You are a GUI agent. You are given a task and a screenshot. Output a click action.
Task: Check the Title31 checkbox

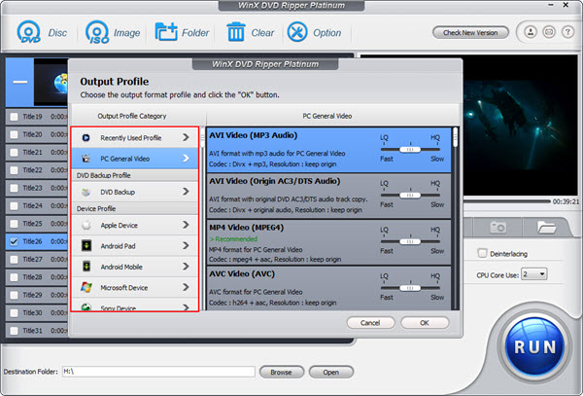14,331
